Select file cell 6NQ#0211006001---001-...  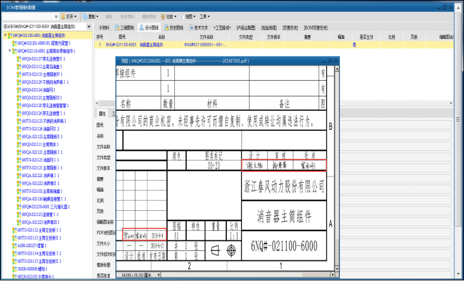point(205,45)
